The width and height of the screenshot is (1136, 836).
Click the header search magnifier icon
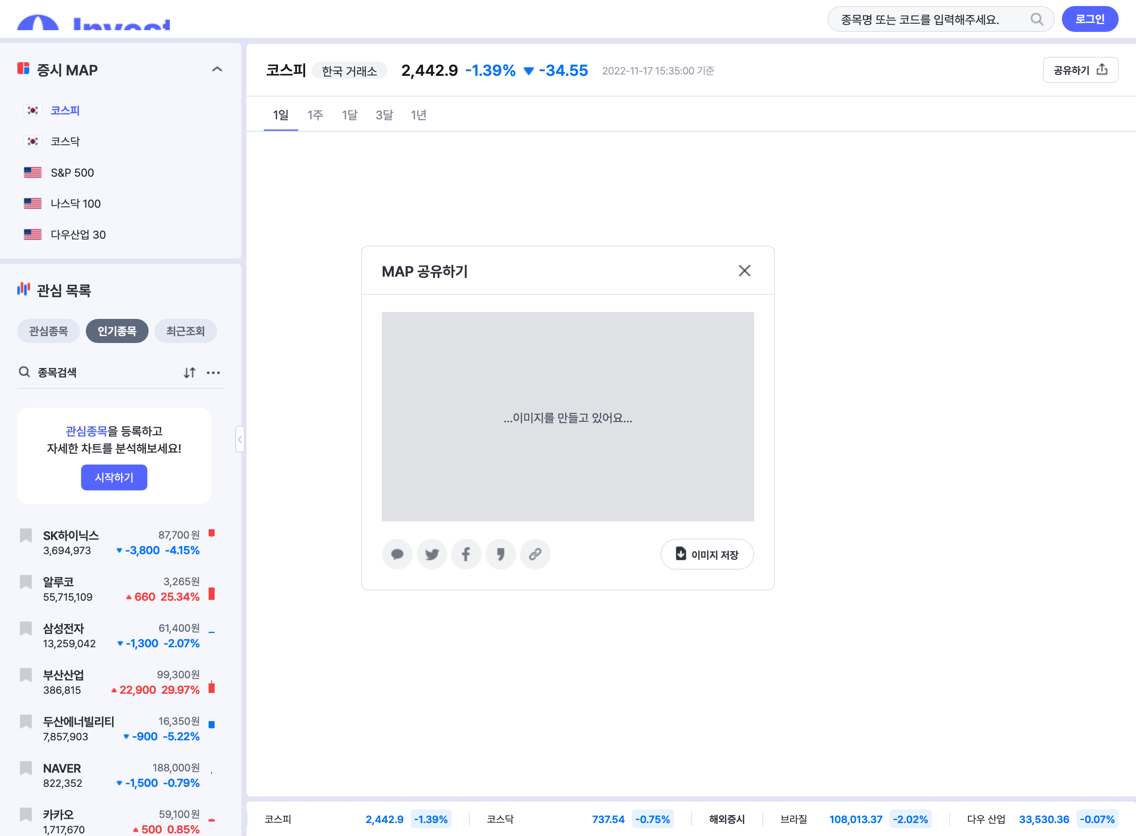click(1037, 19)
